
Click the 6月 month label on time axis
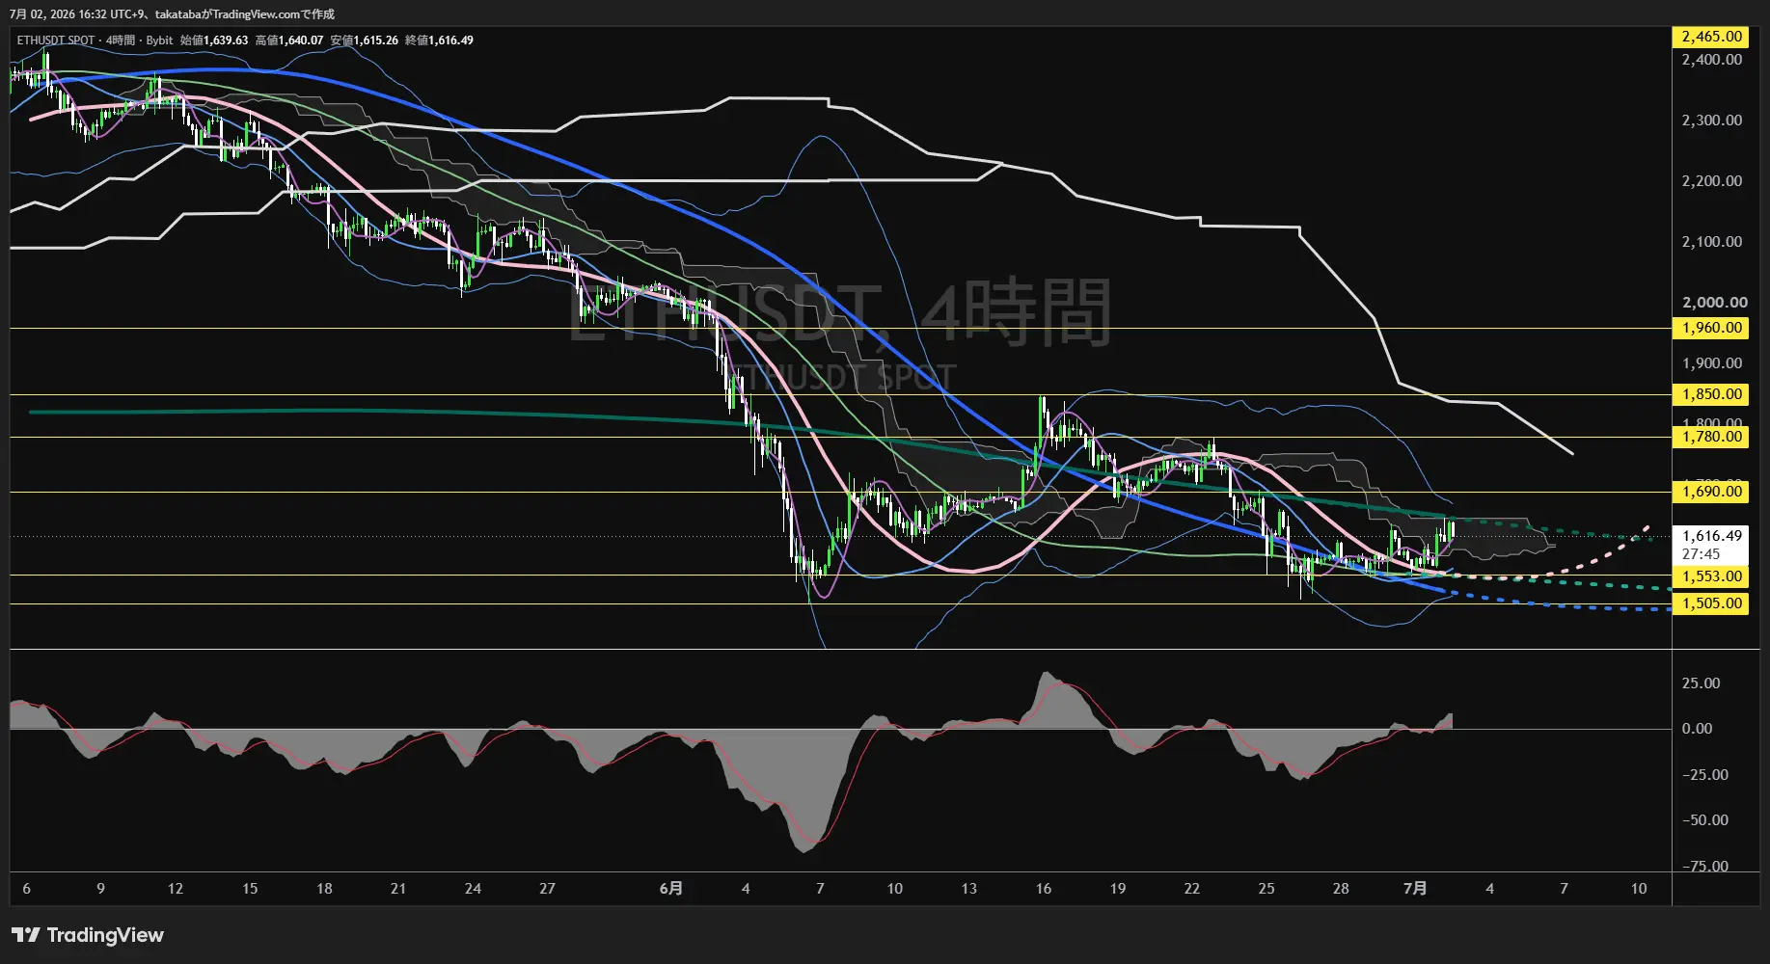tap(671, 889)
